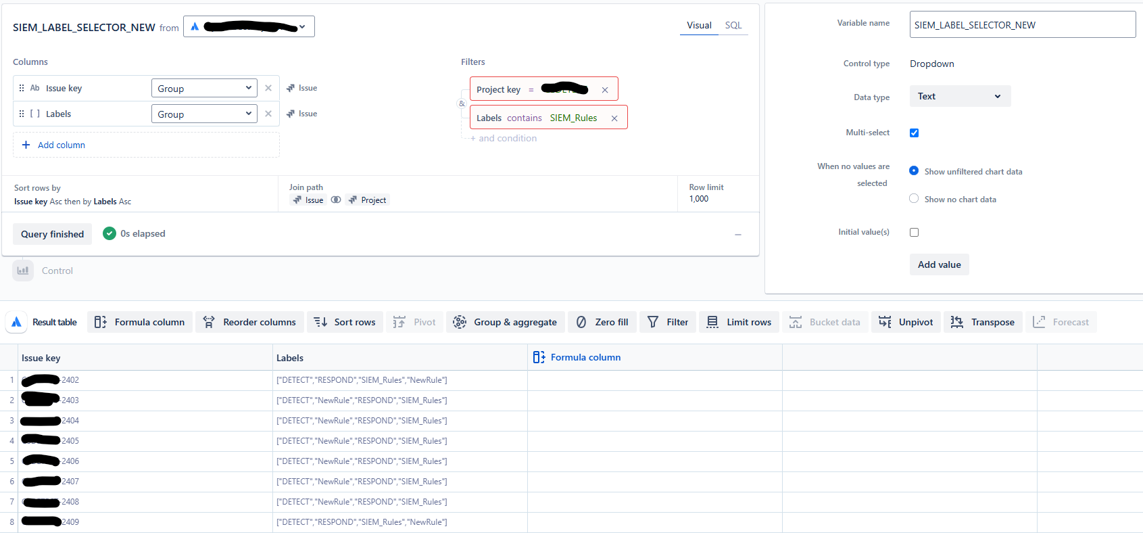Screen dimensions: 1143x533
Task: Add a Sort rows step
Action: [345, 323]
